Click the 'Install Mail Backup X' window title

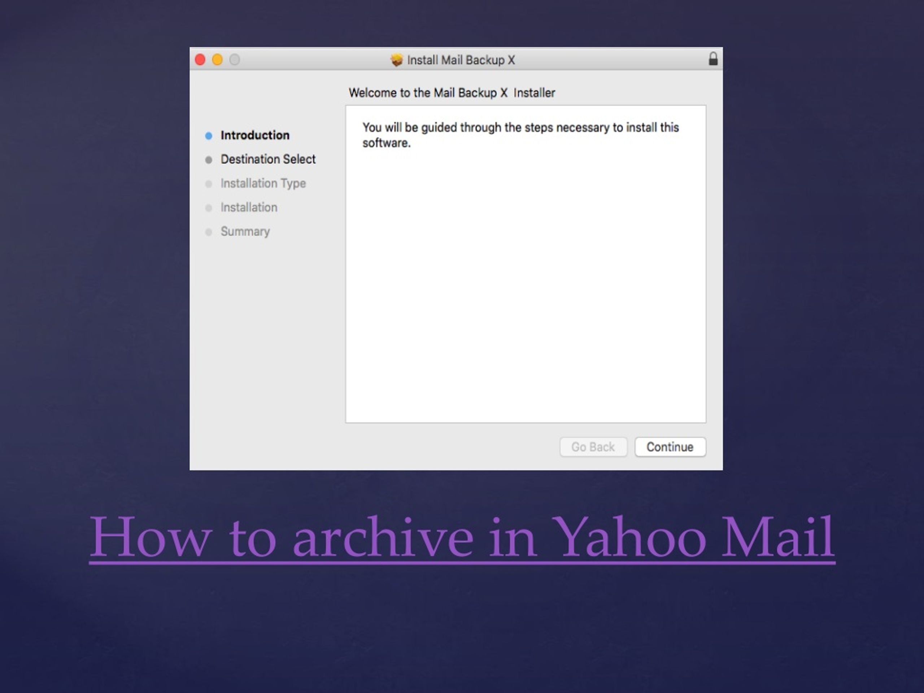(461, 60)
